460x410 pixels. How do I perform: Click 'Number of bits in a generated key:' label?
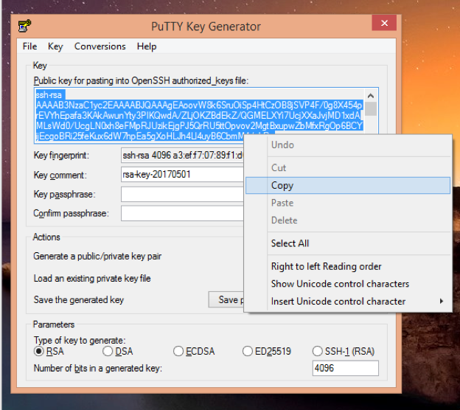click(x=98, y=368)
